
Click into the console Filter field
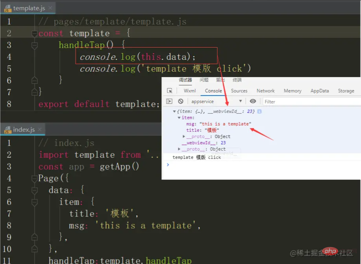(x=312, y=102)
